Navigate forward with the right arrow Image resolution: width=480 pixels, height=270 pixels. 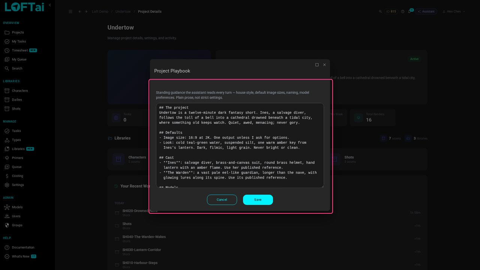(x=86, y=12)
